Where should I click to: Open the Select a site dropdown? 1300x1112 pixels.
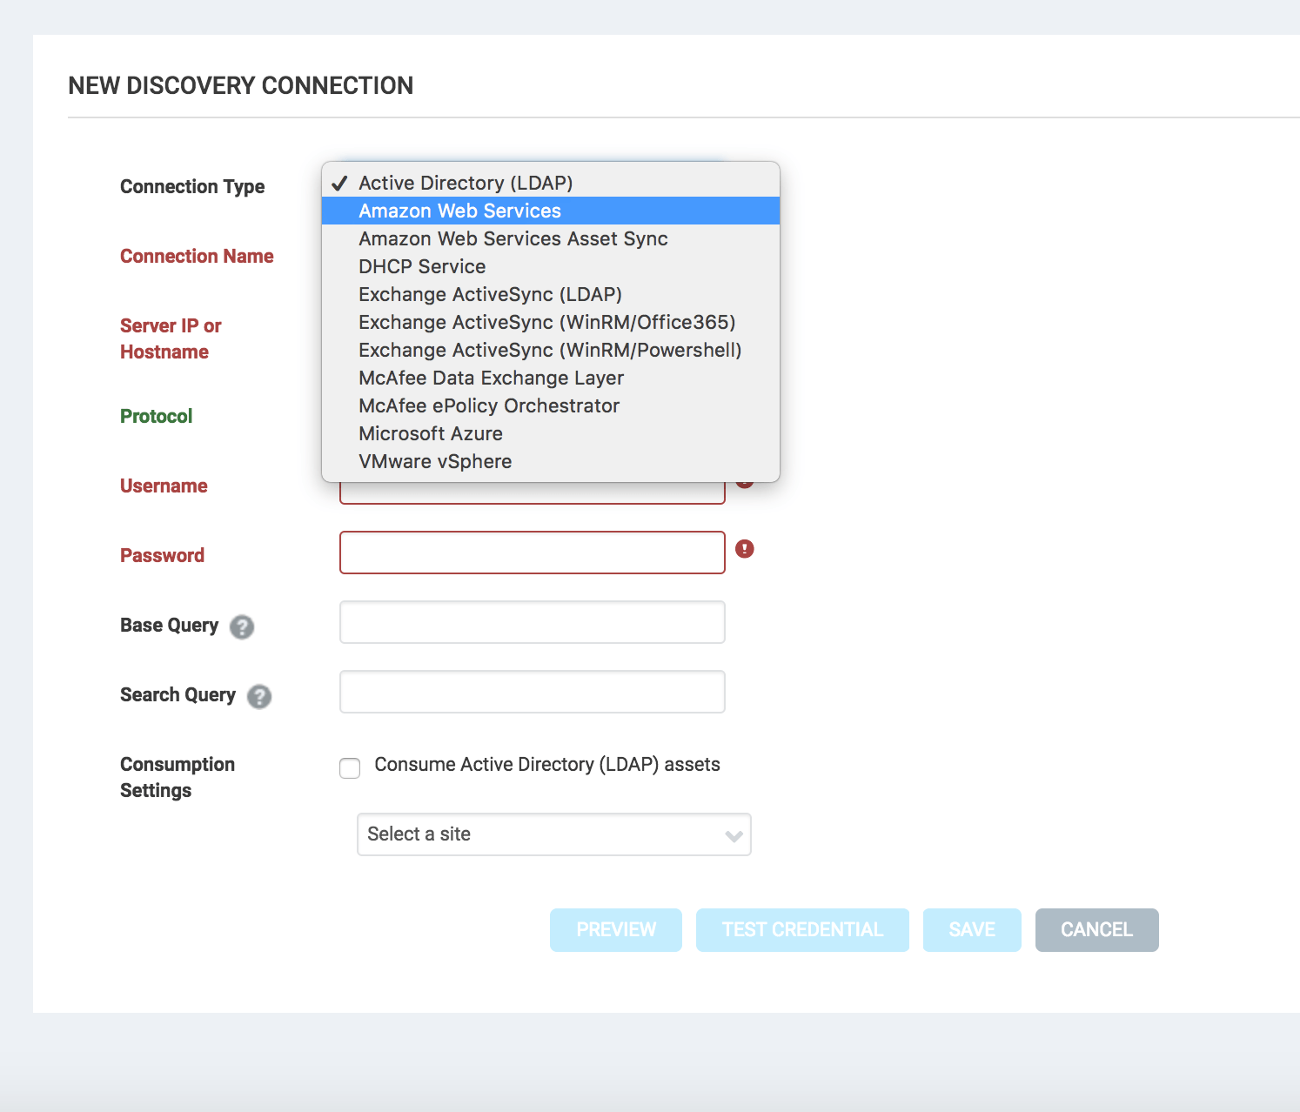554,834
